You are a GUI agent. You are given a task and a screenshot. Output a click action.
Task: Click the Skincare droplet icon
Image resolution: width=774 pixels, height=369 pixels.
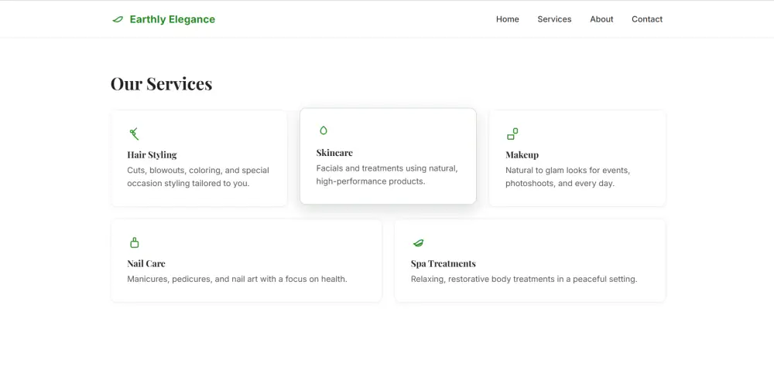(324, 130)
